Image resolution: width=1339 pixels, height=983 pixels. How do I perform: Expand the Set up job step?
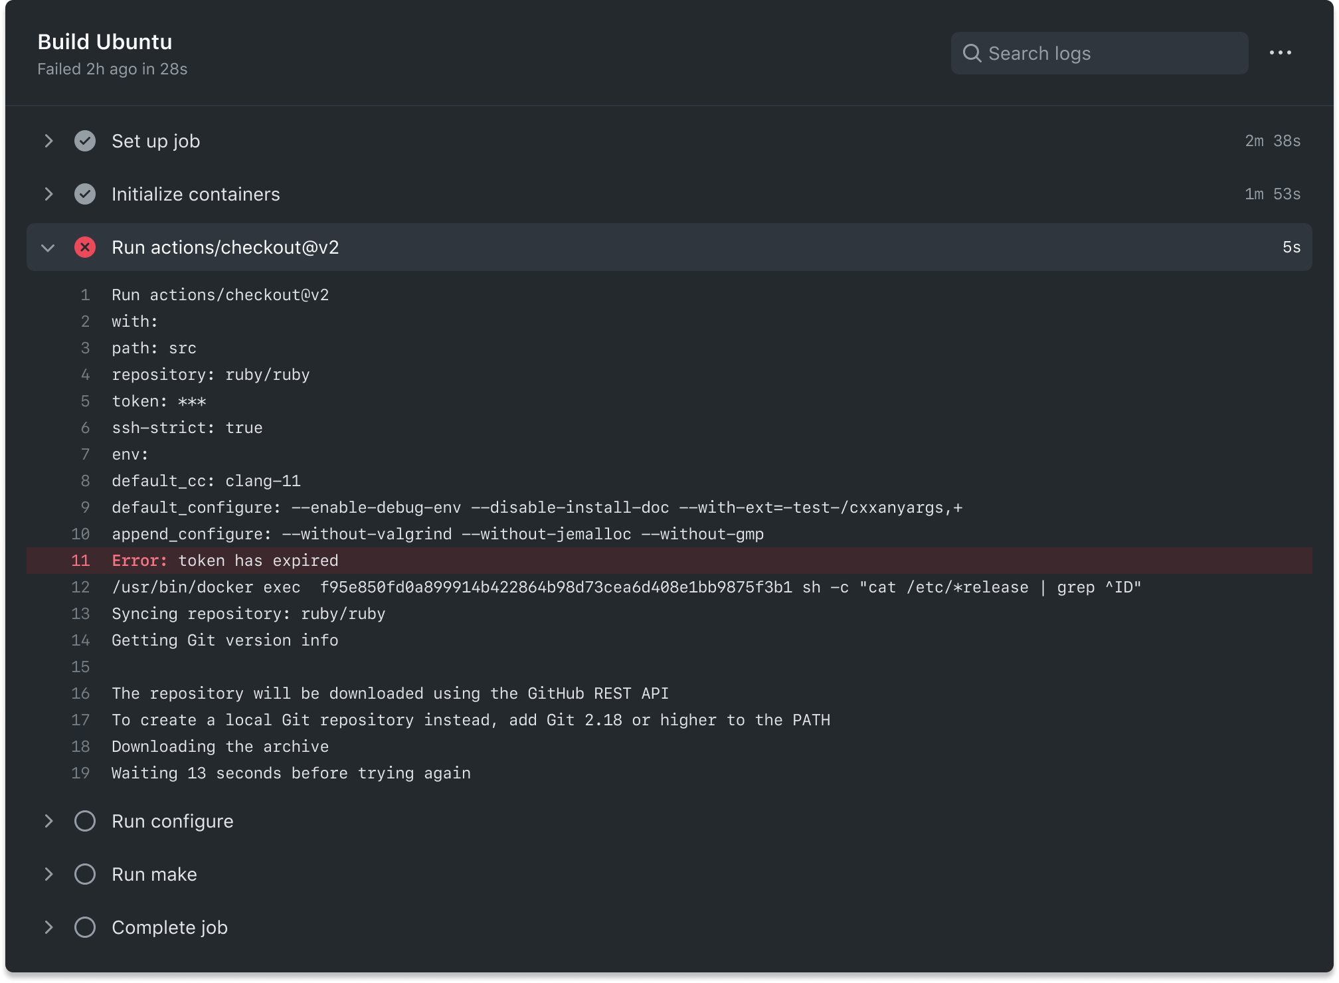point(48,141)
